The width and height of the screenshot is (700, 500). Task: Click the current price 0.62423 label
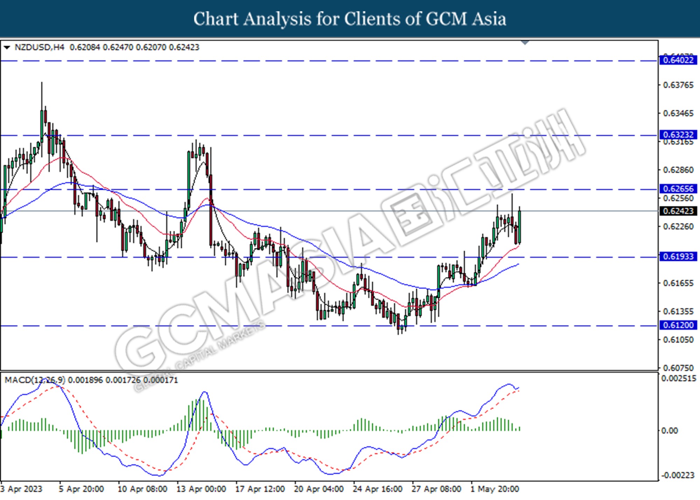point(678,211)
